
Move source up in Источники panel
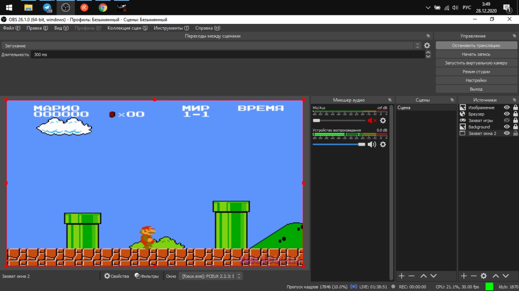point(495,276)
